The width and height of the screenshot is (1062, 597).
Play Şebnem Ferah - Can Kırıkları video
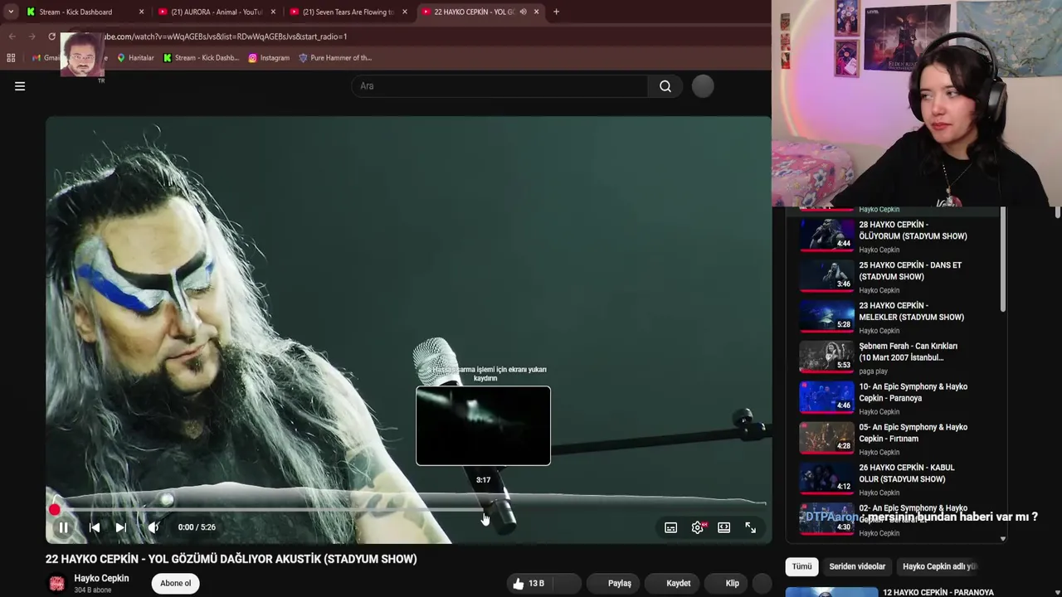coord(899,357)
